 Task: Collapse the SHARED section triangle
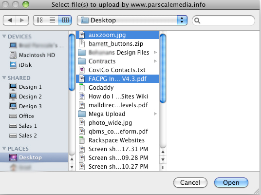(x=4, y=78)
